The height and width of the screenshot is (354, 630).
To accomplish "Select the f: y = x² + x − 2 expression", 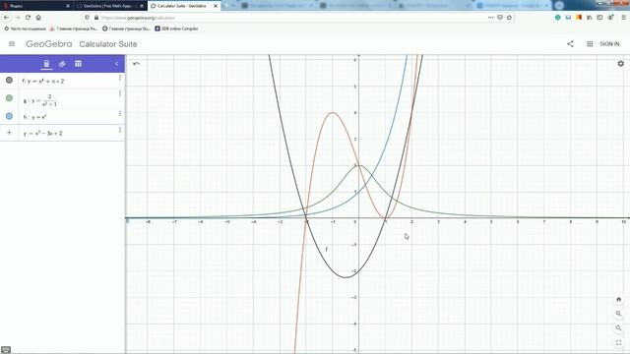I will (43, 81).
